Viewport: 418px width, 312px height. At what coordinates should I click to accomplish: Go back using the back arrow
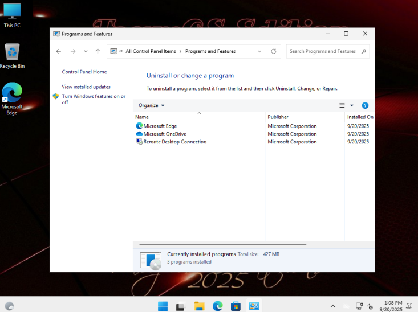click(59, 51)
